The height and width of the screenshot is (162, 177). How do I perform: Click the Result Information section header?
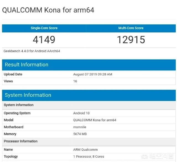[27, 65]
